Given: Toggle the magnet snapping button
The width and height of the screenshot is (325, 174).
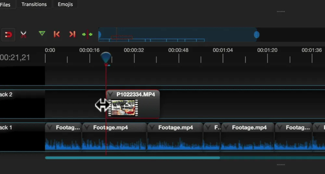Looking at the screenshot, I should pos(9,34).
